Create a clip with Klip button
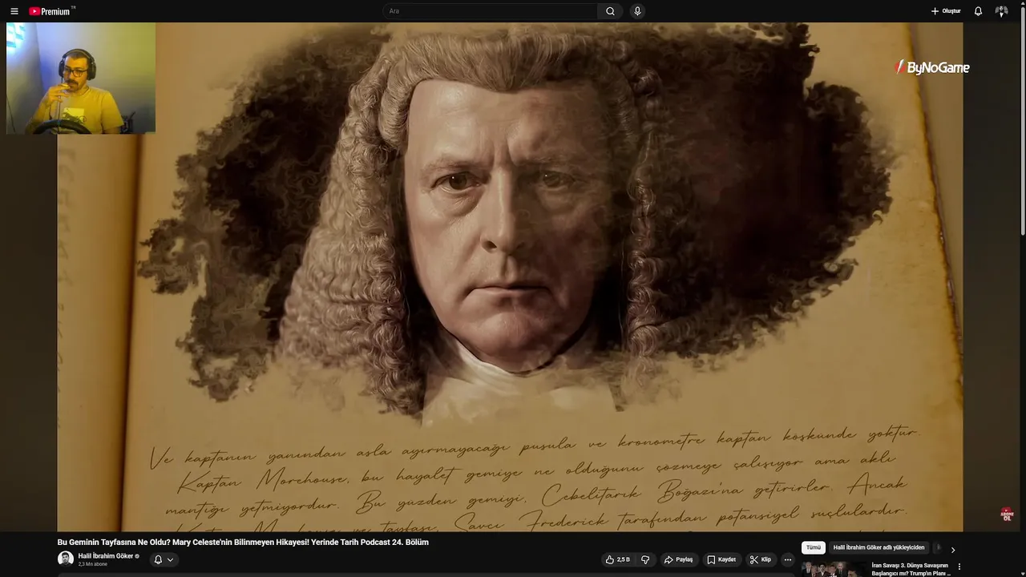 pos(761,559)
